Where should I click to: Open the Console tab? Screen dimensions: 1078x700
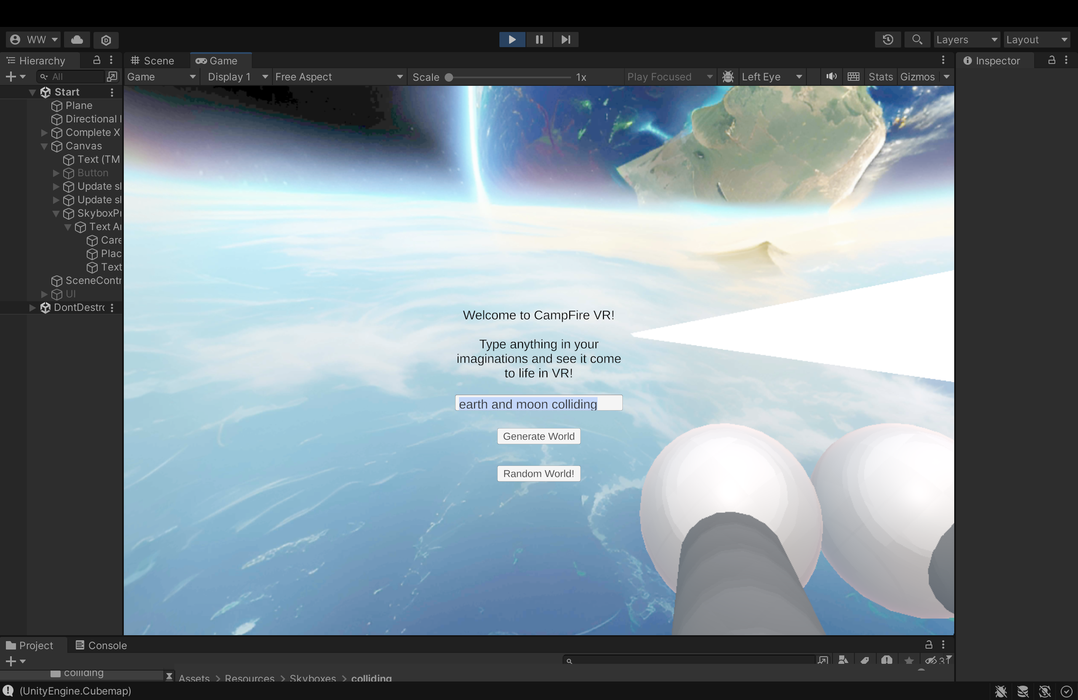[x=101, y=645]
